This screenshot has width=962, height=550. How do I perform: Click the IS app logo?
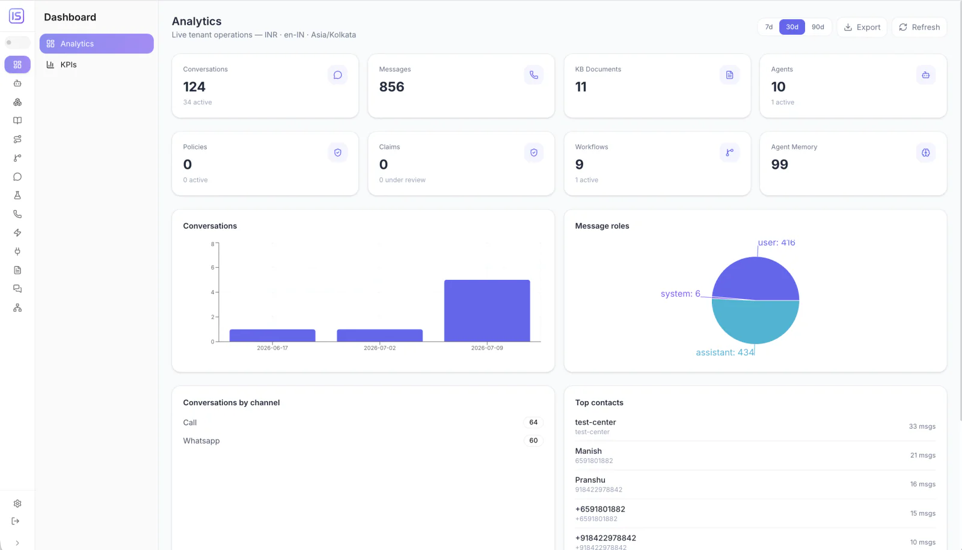pos(17,16)
